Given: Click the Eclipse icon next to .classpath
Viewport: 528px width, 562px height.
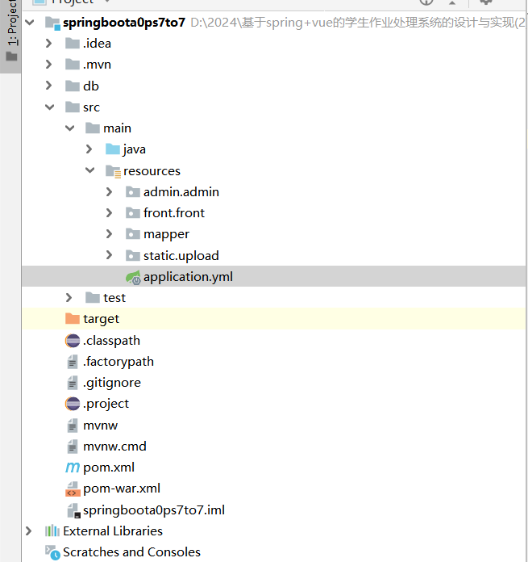Looking at the screenshot, I should [x=72, y=341].
